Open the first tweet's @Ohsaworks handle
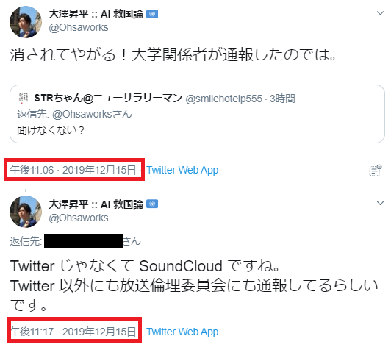The height and width of the screenshot is (347, 391). (x=79, y=27)
